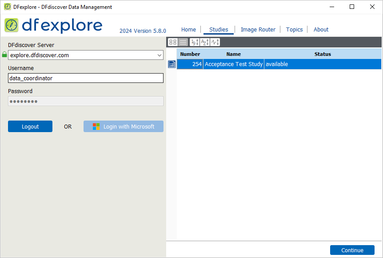383x258 pixels.
Task: Sort studies by status activity icon
Action: (215, 42)
